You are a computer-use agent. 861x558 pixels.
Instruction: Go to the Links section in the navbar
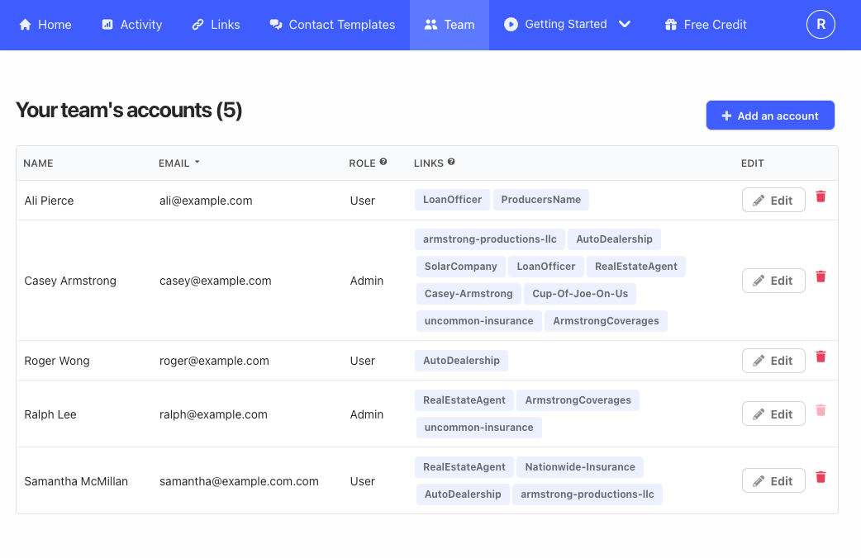[225, 25]
